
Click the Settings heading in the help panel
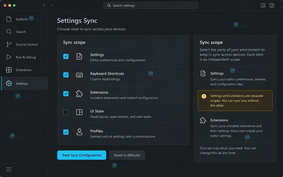click(217, 73)
